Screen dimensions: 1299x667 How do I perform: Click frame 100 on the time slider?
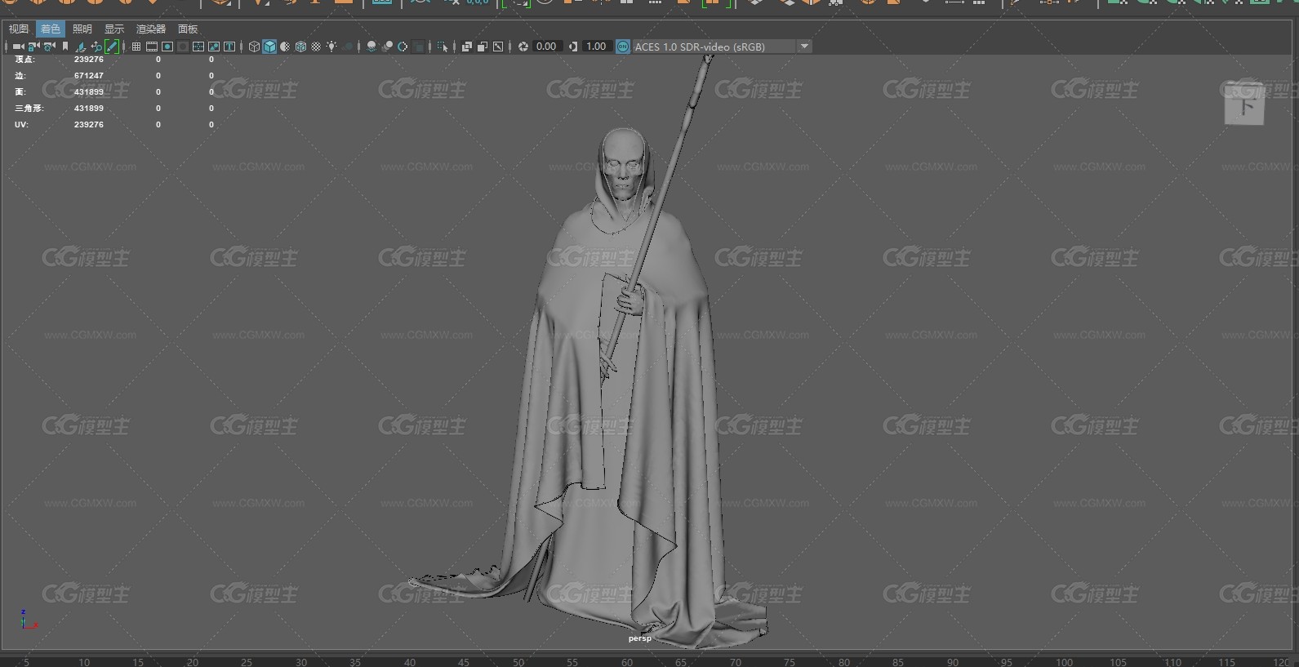point(1064,661)
